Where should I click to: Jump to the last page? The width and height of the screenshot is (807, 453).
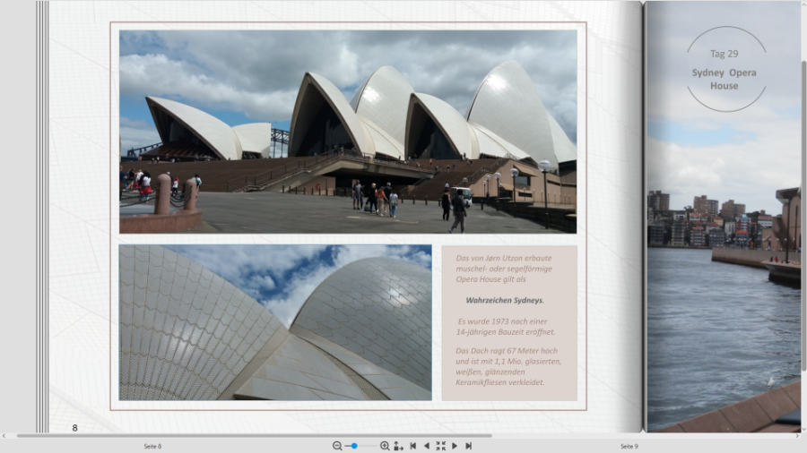pyautogui.click(x=468, y=446)
